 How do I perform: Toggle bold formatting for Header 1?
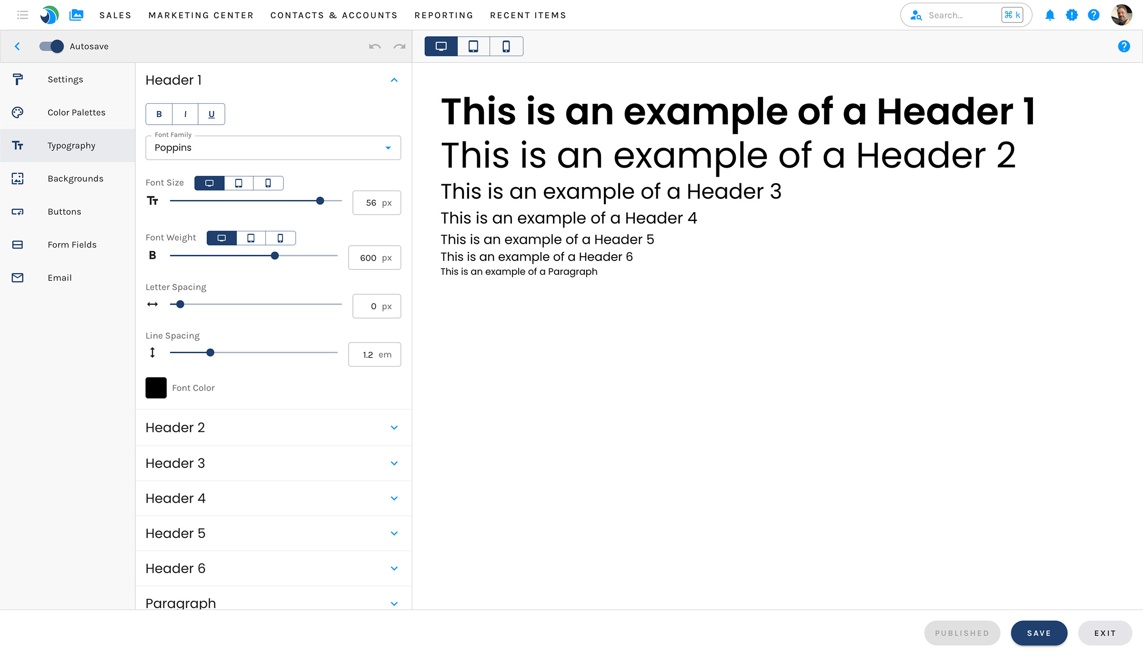[159, 114]
